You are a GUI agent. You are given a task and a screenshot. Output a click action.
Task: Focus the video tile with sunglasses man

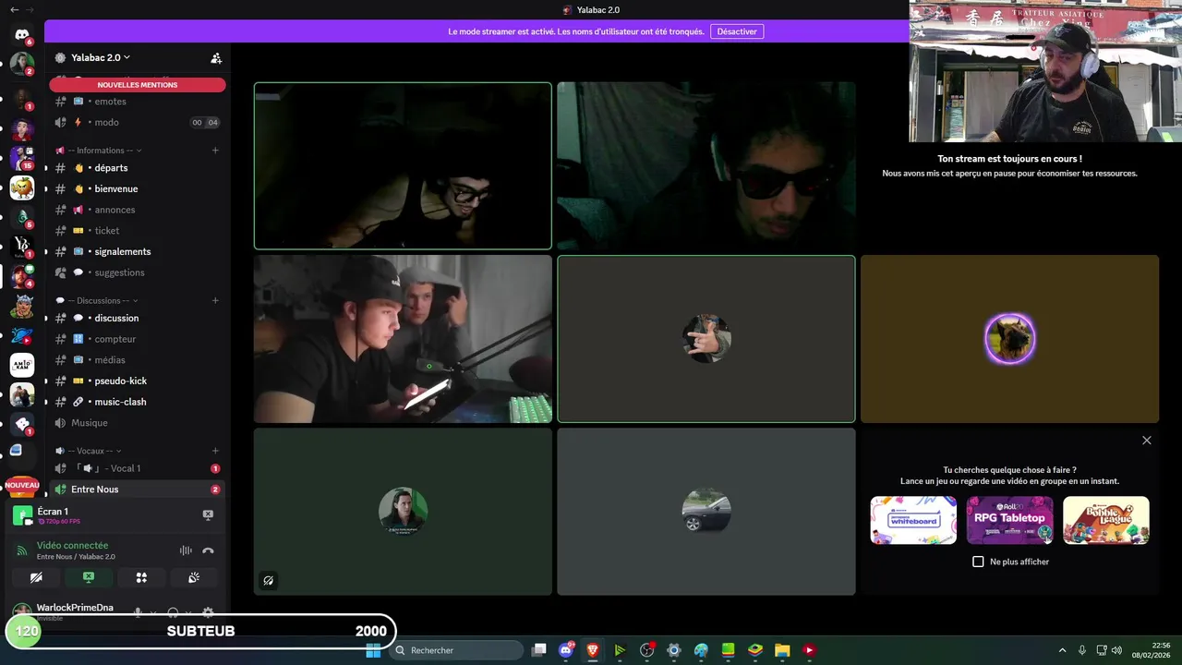point(706,166)
